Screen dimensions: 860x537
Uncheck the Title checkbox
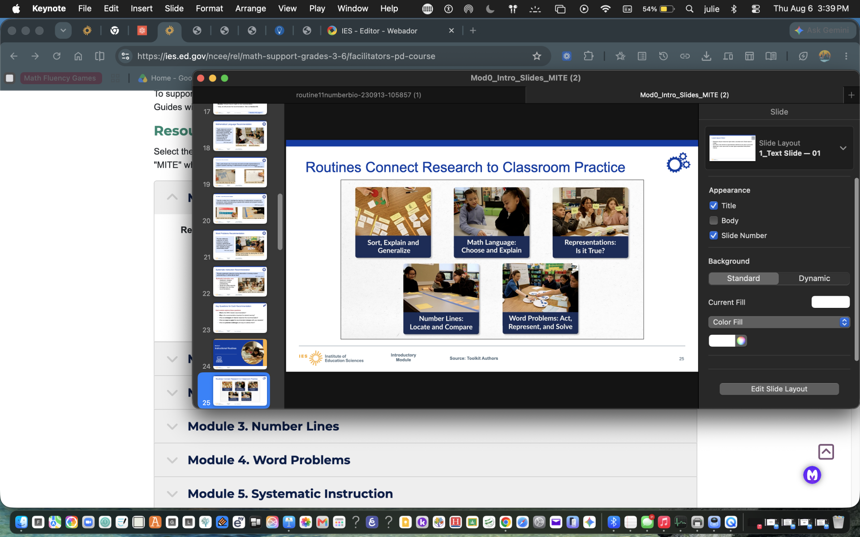[714, 205]
